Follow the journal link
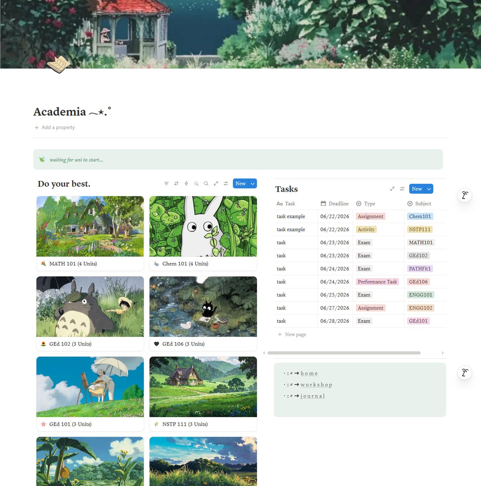This screenshot has width=481, height=486. (x=313, y=396)
